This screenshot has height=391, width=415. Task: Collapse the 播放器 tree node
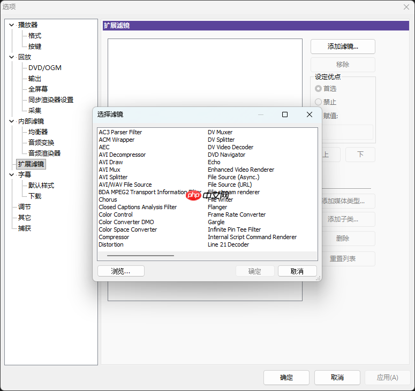[11, 25]
